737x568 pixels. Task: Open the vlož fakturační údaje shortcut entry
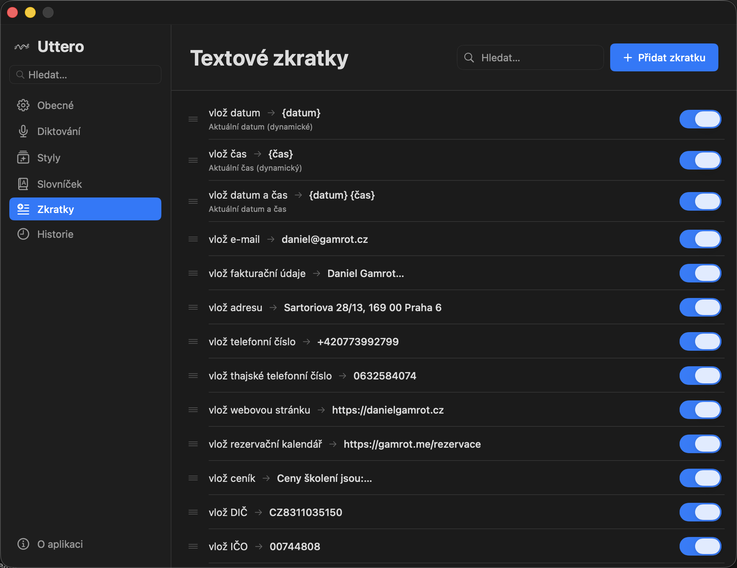tap(306, 274)
